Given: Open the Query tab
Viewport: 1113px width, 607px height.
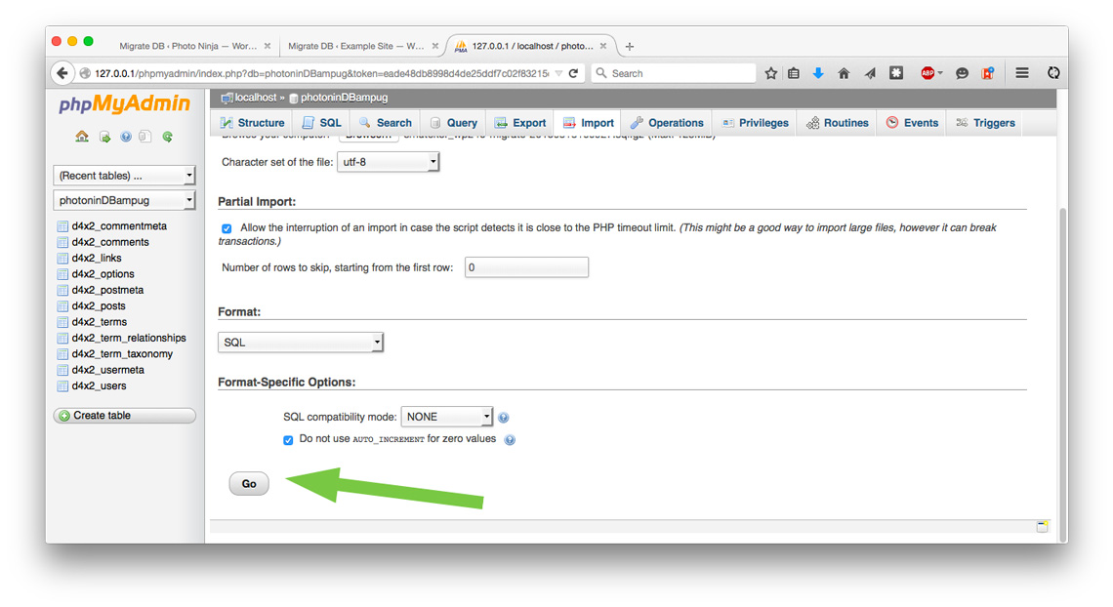Looking at the screenshot, I should click(x=454, y=123).
